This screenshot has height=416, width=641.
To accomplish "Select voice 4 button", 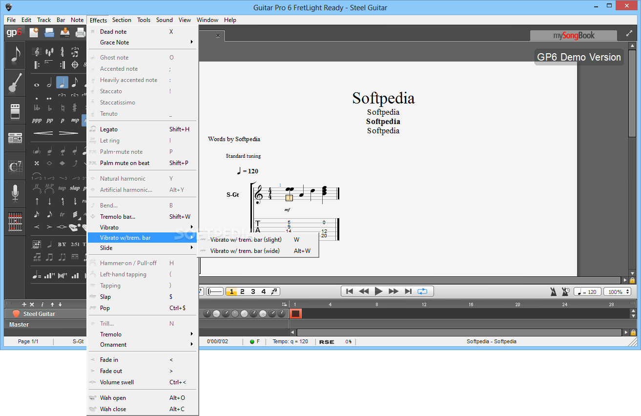I will [264, 291].
